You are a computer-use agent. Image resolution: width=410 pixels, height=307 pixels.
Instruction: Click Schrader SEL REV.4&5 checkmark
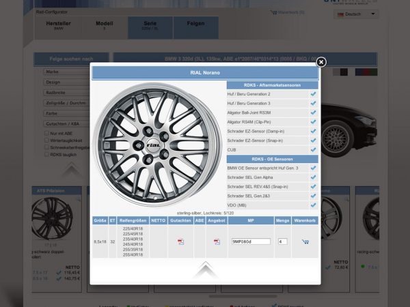pyautogui.click(x=313, y=187)
